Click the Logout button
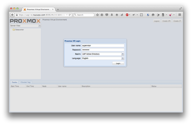 tap(157, 21)
